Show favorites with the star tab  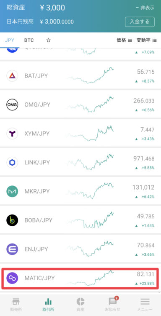tap(48, 40)
